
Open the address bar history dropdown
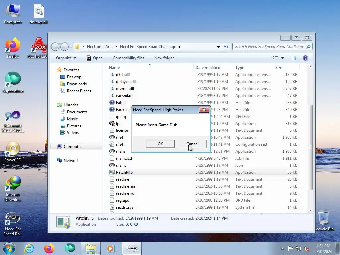point(218,47)
